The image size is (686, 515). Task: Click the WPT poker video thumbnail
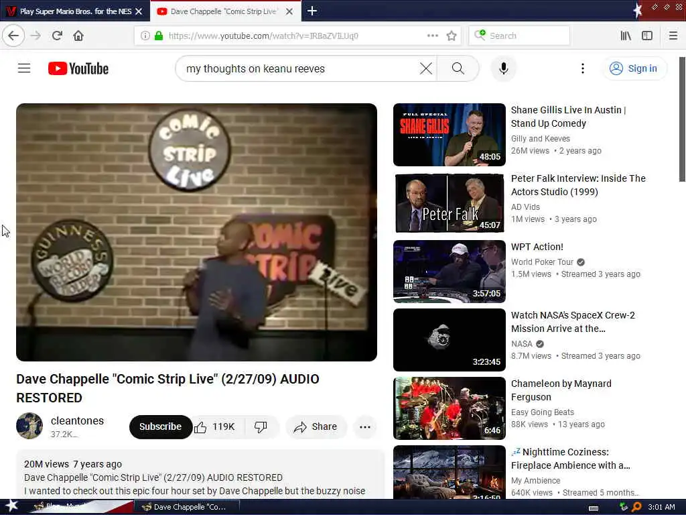450,272
